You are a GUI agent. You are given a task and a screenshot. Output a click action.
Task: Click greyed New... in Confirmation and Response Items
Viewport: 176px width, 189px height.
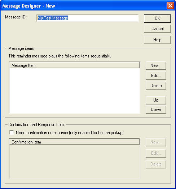point(156,142)
